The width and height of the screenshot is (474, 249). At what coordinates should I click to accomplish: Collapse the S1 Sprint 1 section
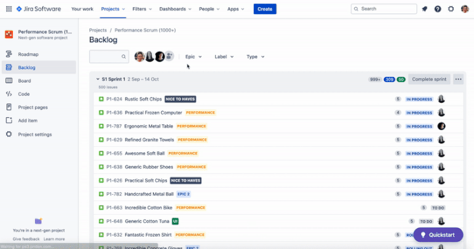coord(98,79)
